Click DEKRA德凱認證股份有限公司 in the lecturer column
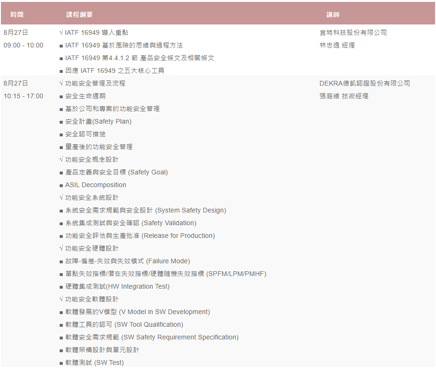Viewport: 436px width, 370px height. (x=365, y=83)
